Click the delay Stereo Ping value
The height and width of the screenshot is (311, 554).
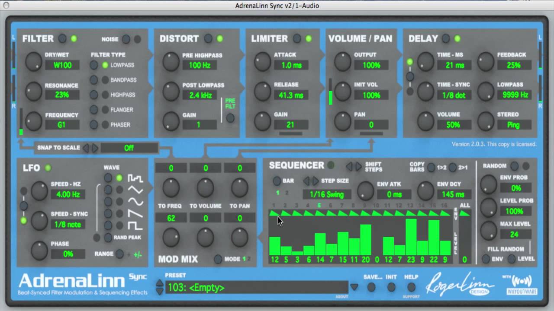point(513,125)
